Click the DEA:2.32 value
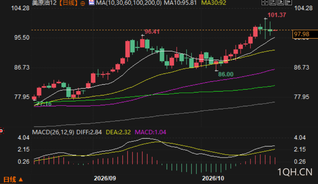Viewport: 318px width, 184px height. tap(118, 132)
